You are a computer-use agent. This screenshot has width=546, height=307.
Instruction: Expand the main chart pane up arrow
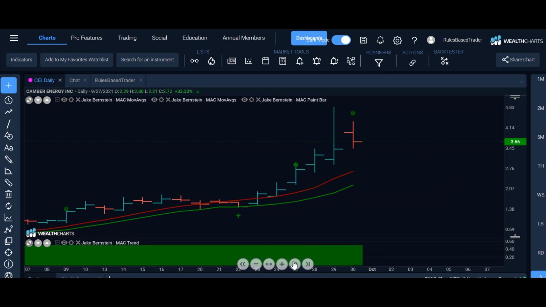(x=47, y=100)
